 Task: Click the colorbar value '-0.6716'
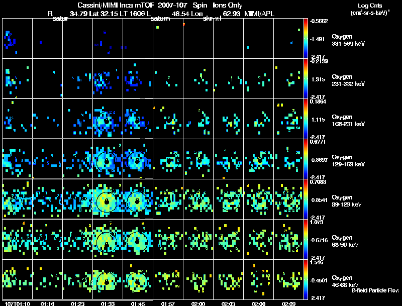[319, 240]
